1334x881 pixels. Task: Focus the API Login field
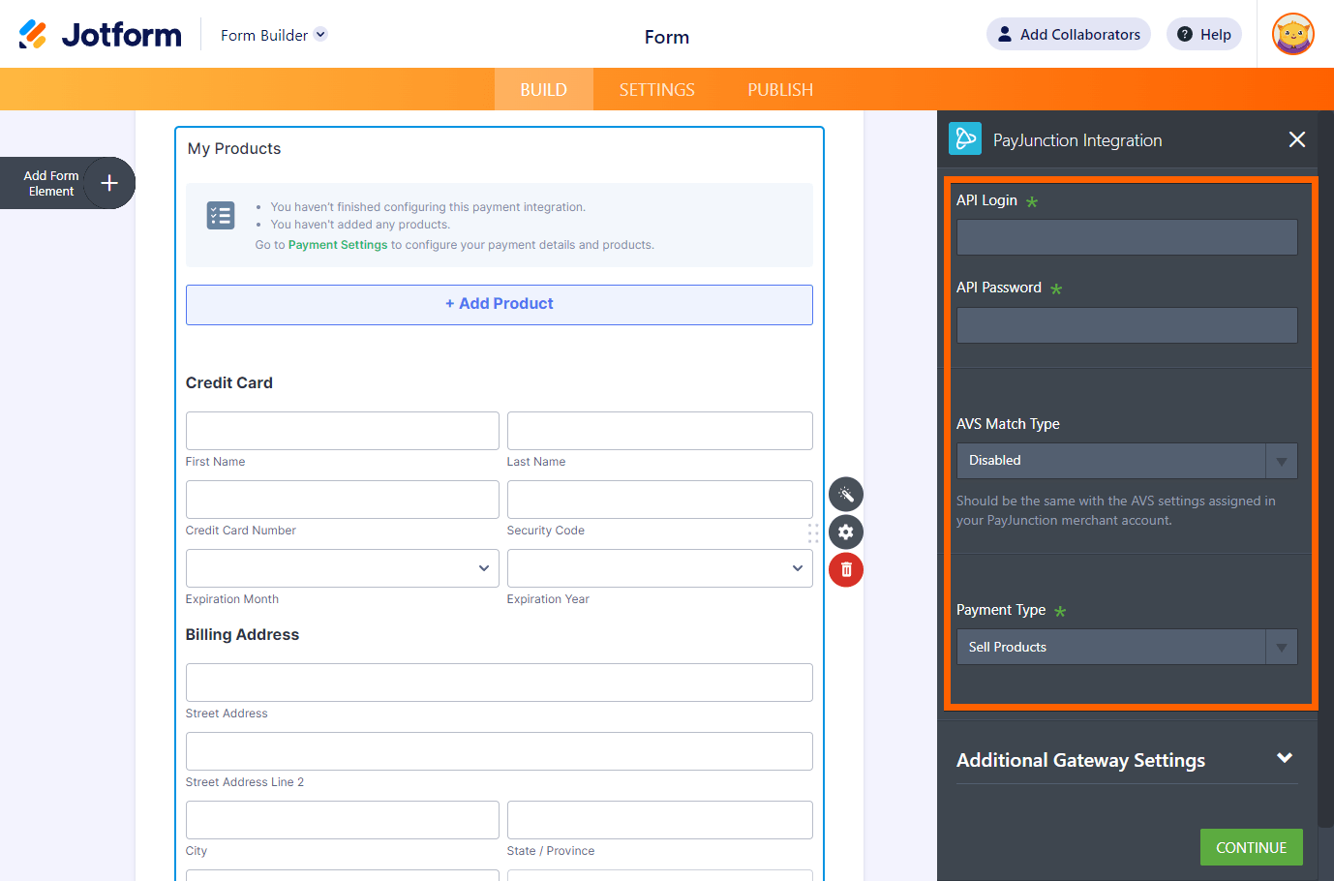[x=1127, y=237]
